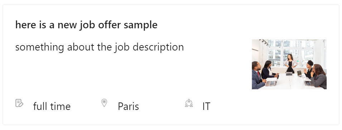Click the department team icon beside IT
342x130 pixels.
pyautogui.click(x=189, y=103)
